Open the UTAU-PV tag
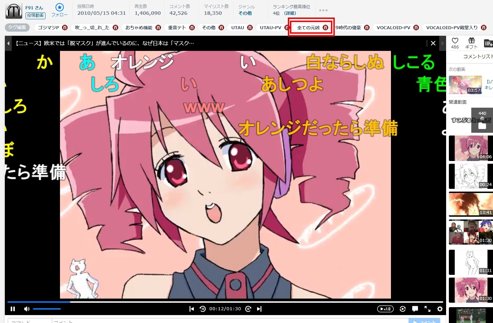 [x=271, y=28]
